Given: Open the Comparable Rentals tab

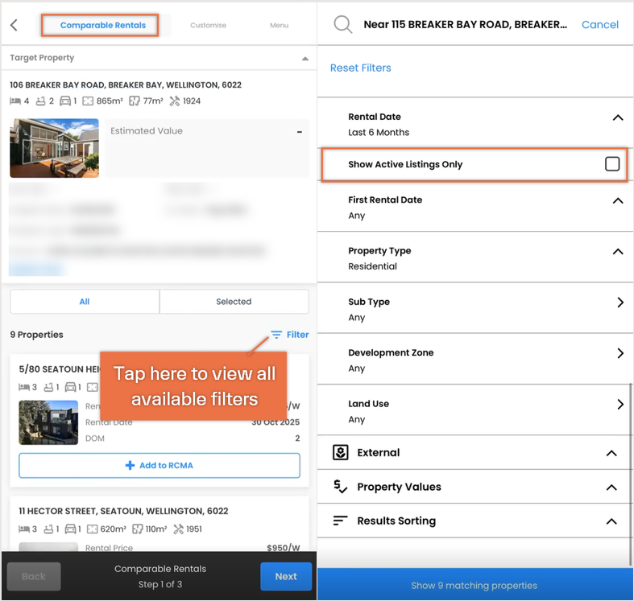Looking at the screenshot, I should (102, 25).
